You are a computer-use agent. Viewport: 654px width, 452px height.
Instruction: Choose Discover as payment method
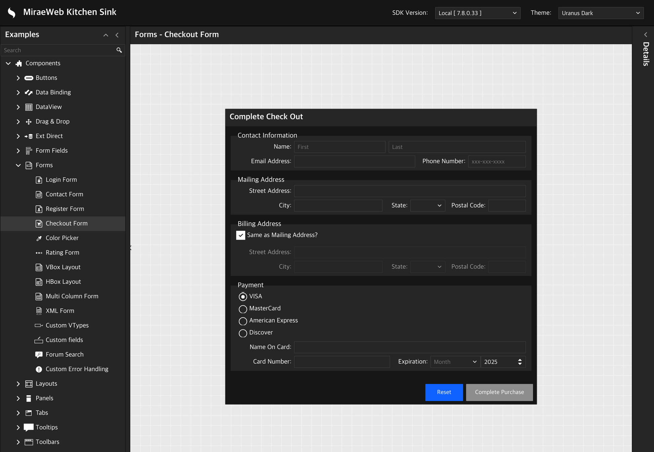coord(243,333)
